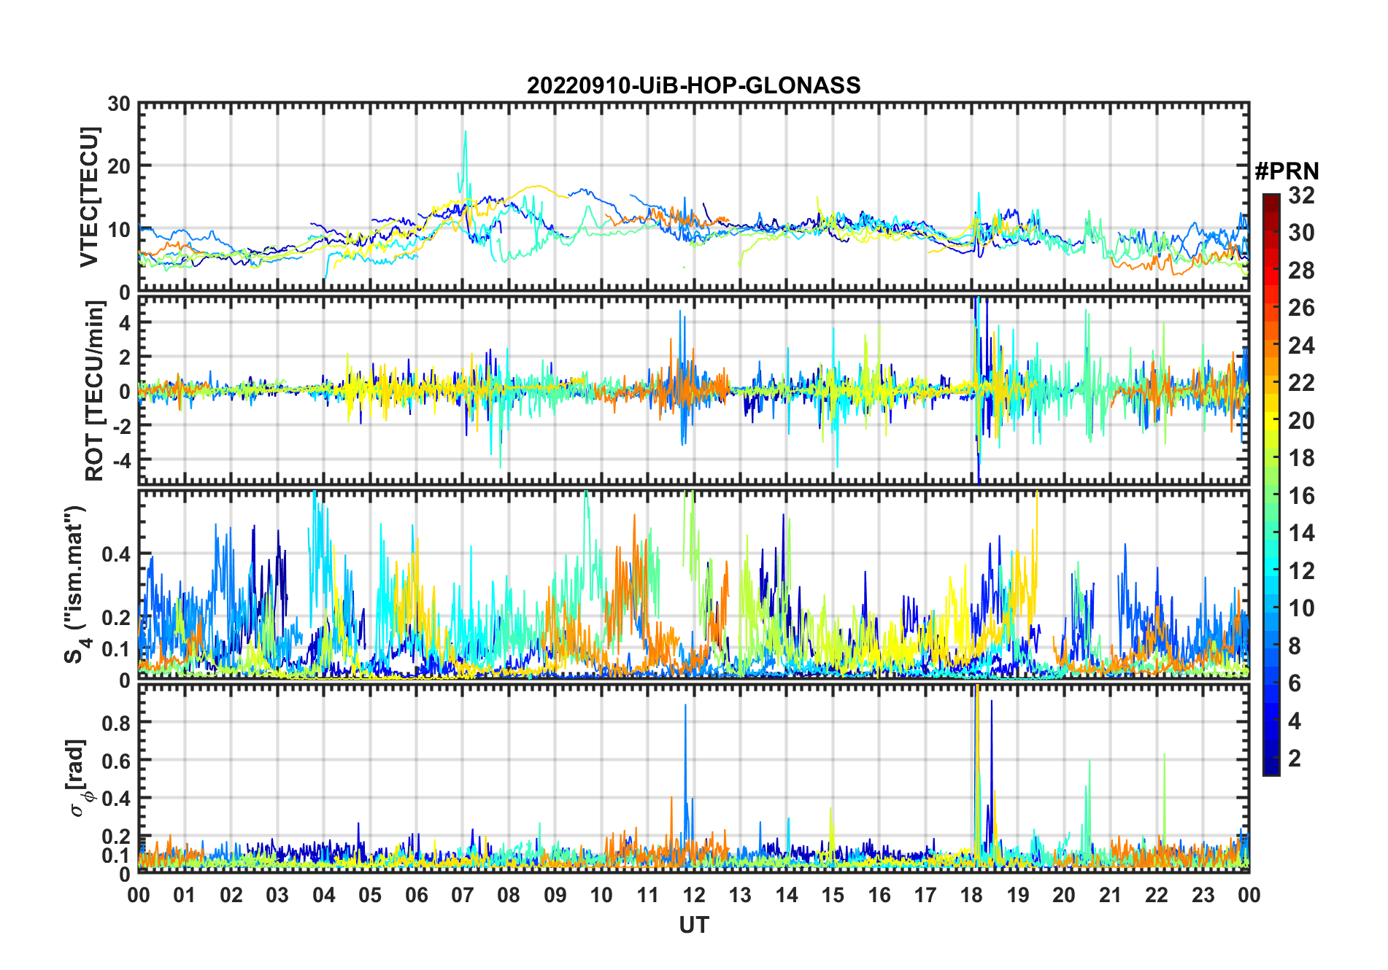Pick the yellow band at PRN 20 on colorbar
1388x970 pixels.
(1271, 421)
